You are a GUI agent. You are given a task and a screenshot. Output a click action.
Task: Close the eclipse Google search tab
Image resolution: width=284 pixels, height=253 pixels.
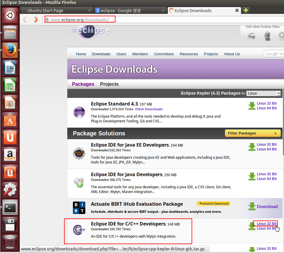click(163, 10)
